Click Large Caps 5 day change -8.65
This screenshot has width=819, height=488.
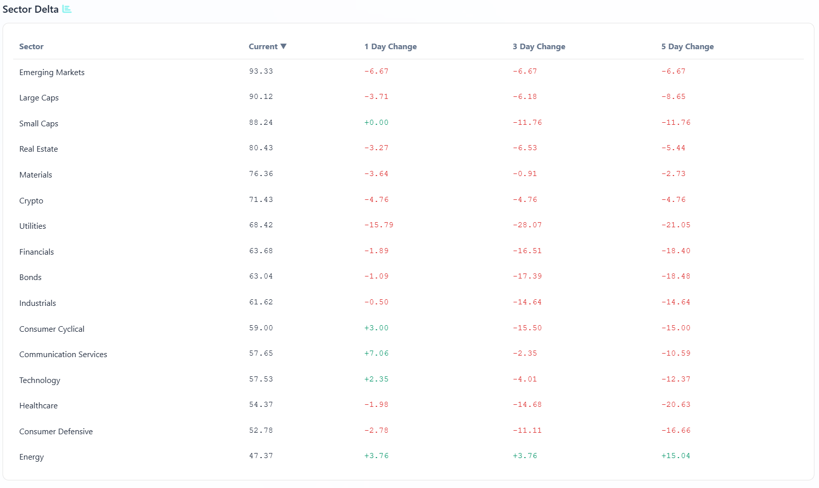pyautogui.click(x=673, y=96)
